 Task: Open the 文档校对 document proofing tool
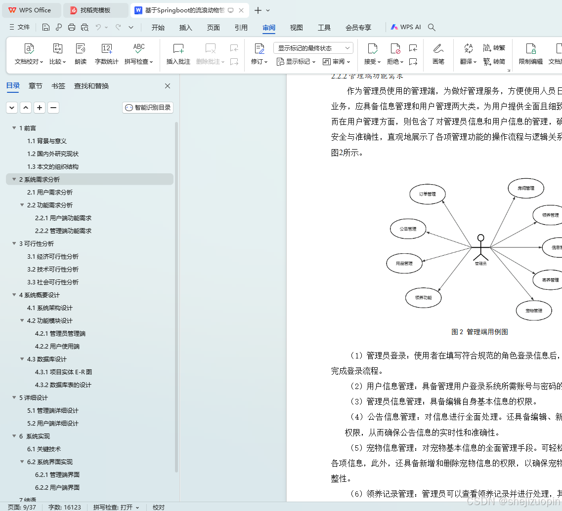point(29,54)
